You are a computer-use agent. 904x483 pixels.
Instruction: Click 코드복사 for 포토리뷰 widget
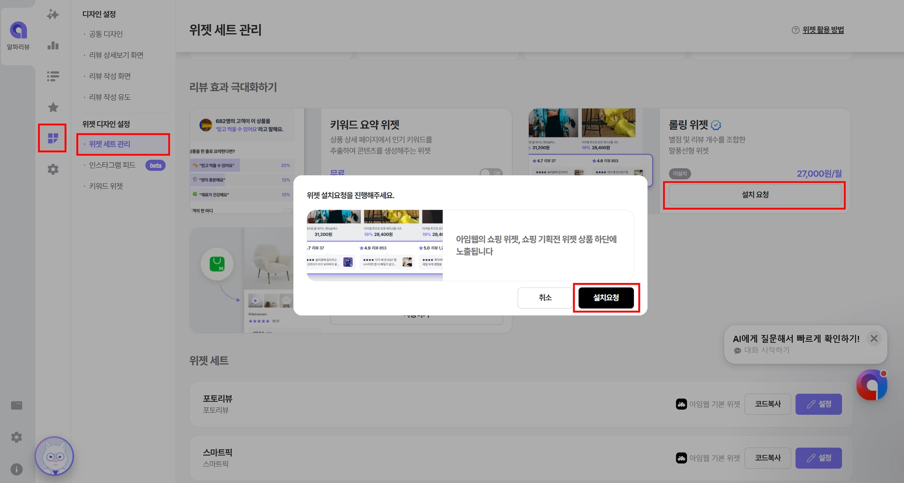767,404
